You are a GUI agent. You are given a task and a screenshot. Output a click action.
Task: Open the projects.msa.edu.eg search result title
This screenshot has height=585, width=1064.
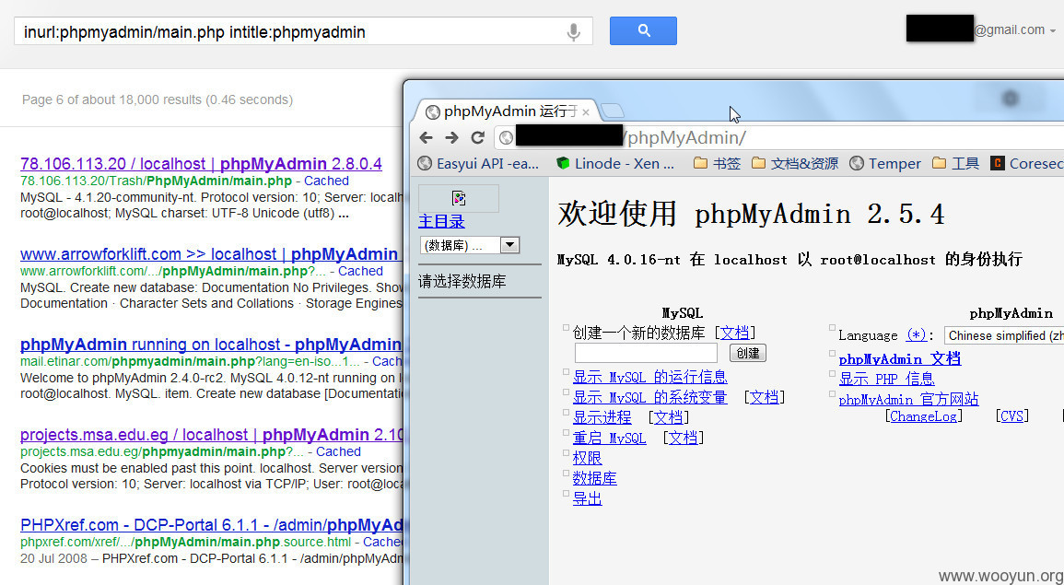tap(212, 435)
